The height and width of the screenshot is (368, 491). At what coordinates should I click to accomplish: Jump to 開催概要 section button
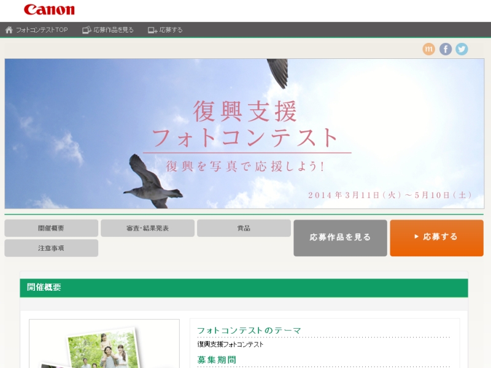pos(52,228)
